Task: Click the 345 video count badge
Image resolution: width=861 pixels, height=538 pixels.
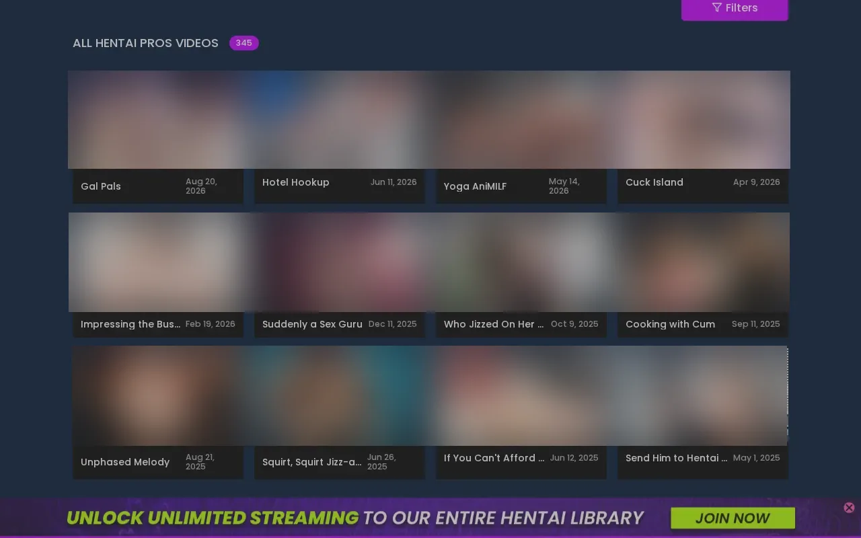Action: click(244, 43)
